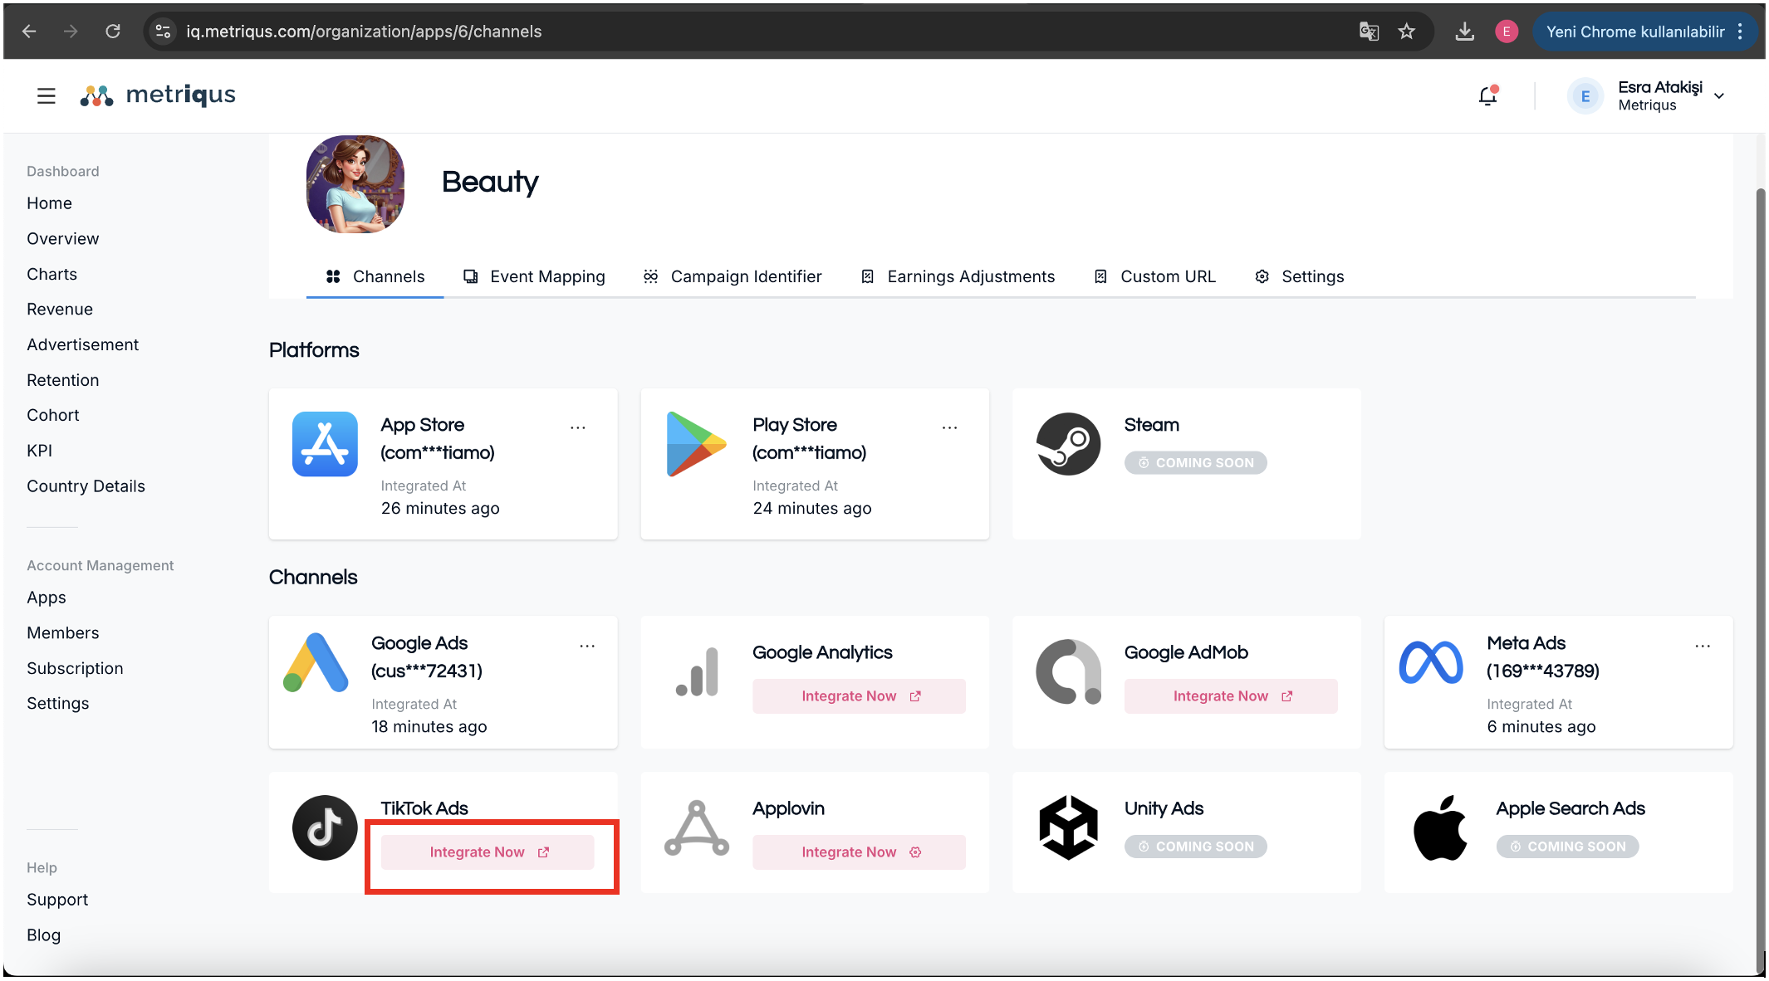The height and width of the screenshot is (981, 1769).
Task: Open Revenue in sidebar
Action: coord(60,310)
